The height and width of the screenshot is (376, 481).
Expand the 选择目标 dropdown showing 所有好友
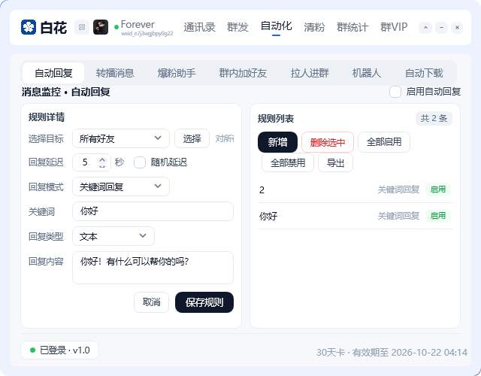pos(121,138)
